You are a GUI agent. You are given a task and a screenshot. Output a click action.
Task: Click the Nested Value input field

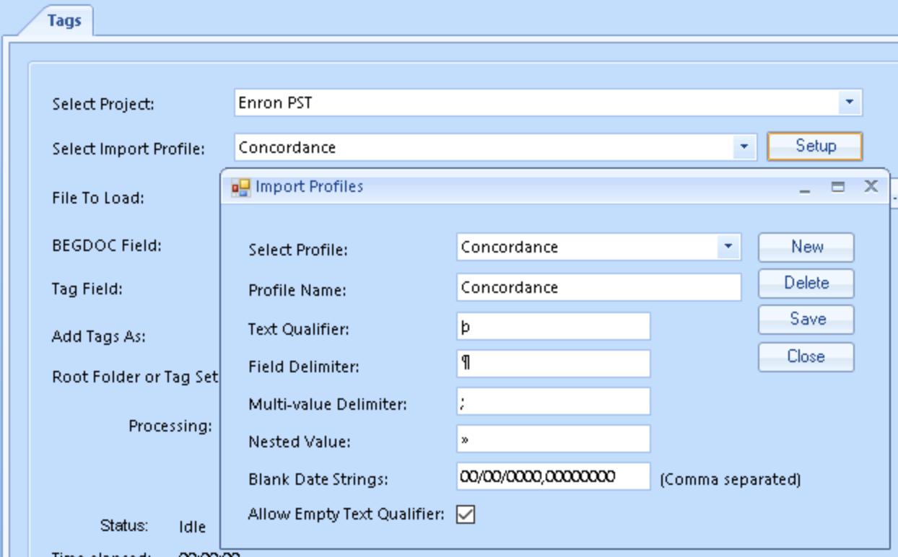554,439
